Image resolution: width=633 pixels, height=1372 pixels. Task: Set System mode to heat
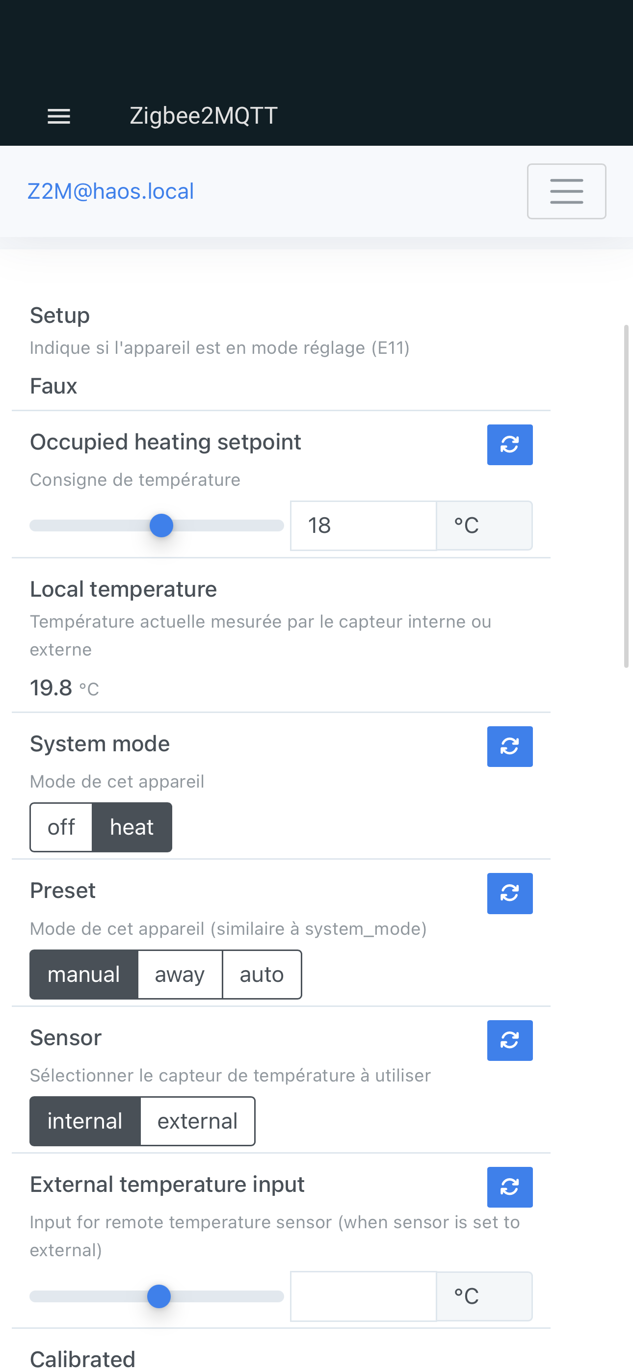point(132,827)
